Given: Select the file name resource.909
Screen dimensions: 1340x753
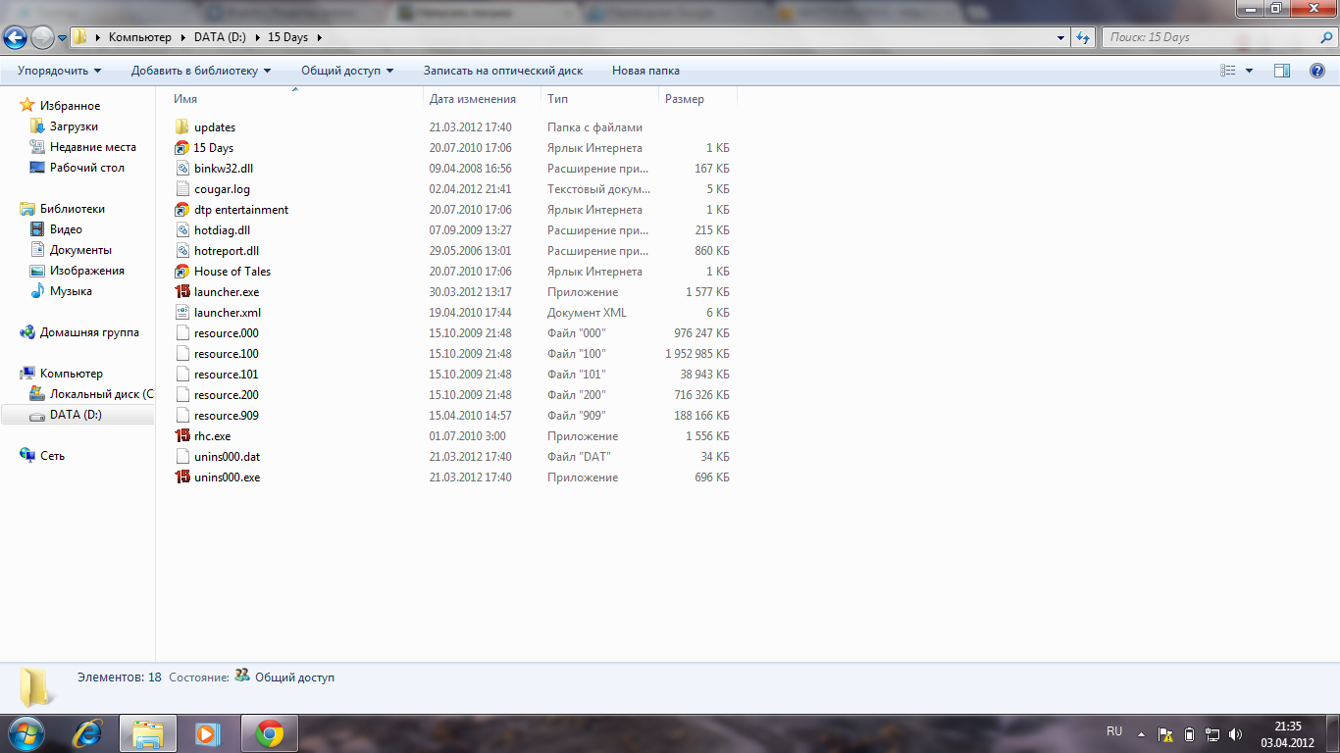Looking at the screenshot, I should (x=227, y=416).
